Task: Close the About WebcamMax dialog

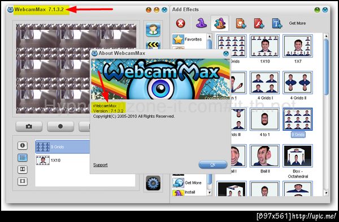Action: coord(226,54)
